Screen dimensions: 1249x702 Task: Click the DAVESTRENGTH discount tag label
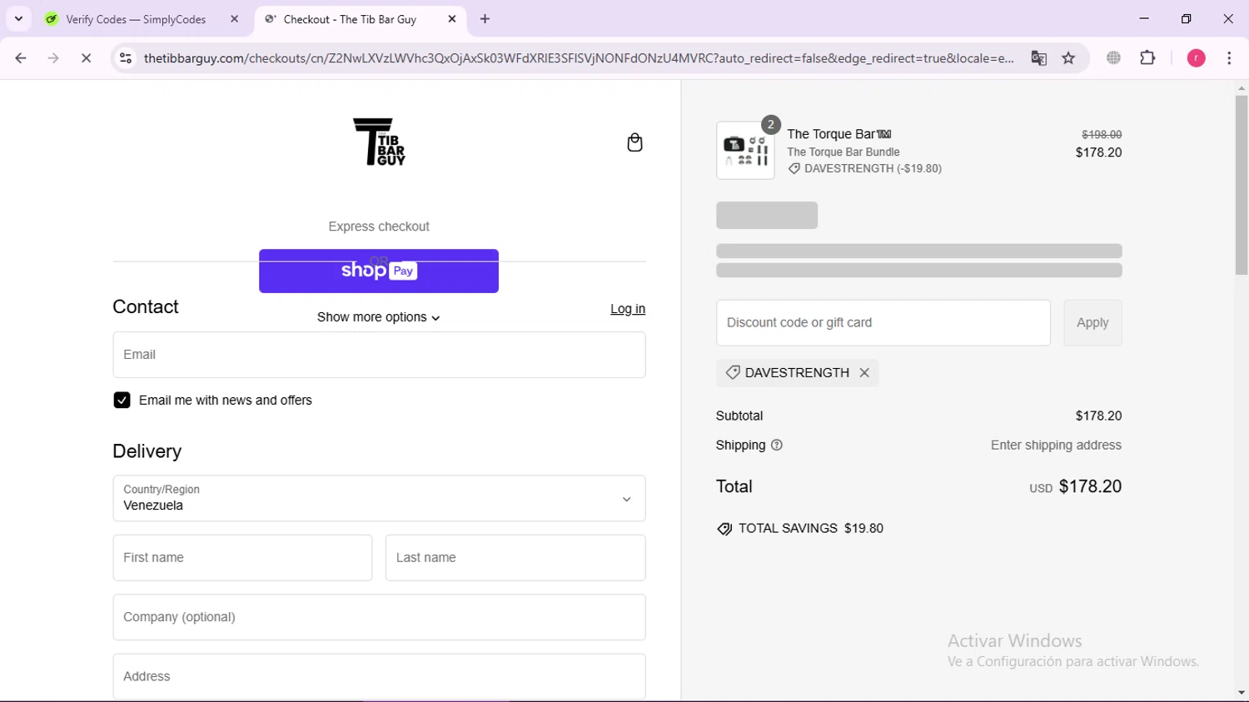click(x=797, y=373)
